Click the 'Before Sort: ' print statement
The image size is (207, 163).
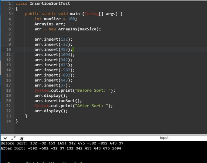click(x=75, y=91)
